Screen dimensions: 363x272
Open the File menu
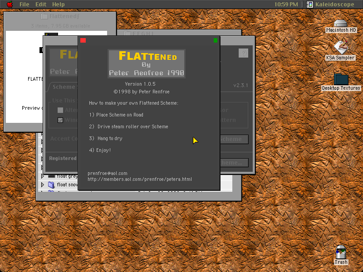tap(25, 4)
